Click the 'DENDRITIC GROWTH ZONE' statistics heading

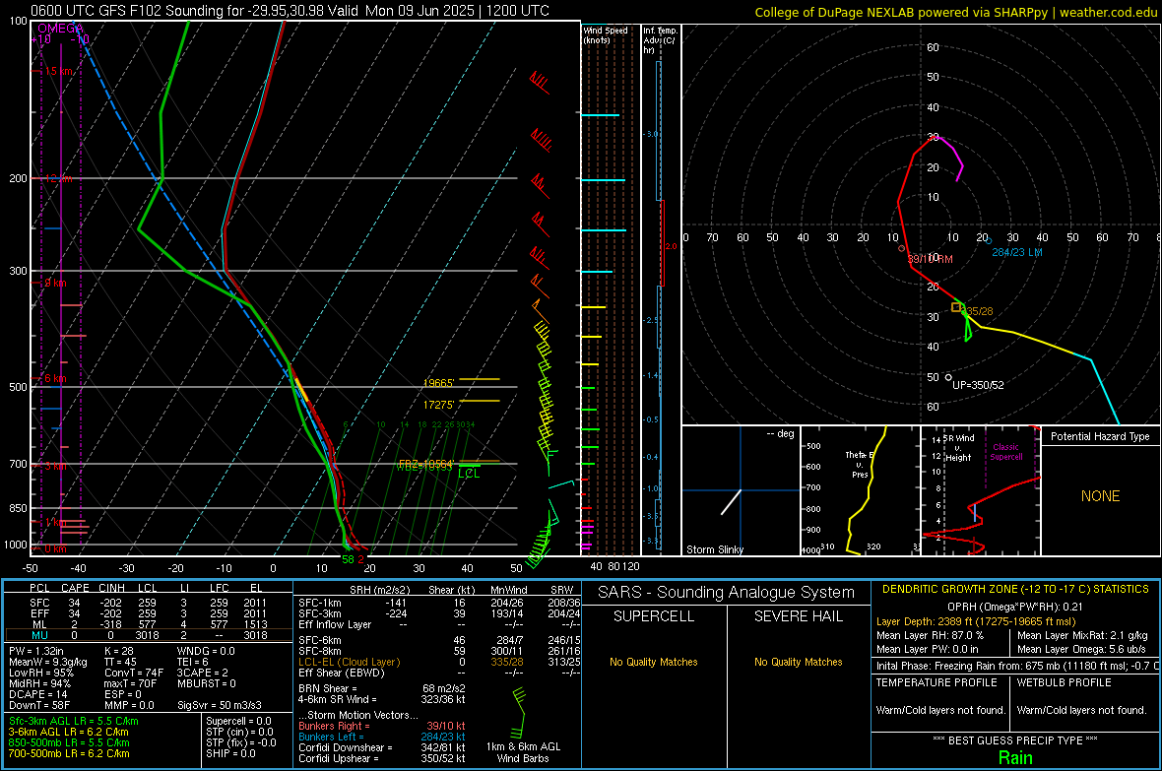point(1015,589)
